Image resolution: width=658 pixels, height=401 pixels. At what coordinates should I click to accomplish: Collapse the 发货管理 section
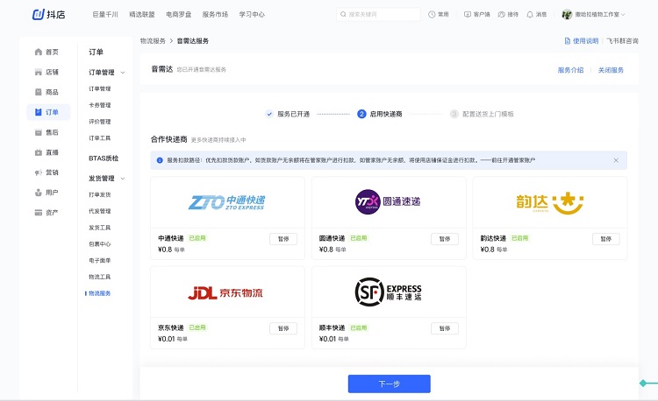point(123,178)
